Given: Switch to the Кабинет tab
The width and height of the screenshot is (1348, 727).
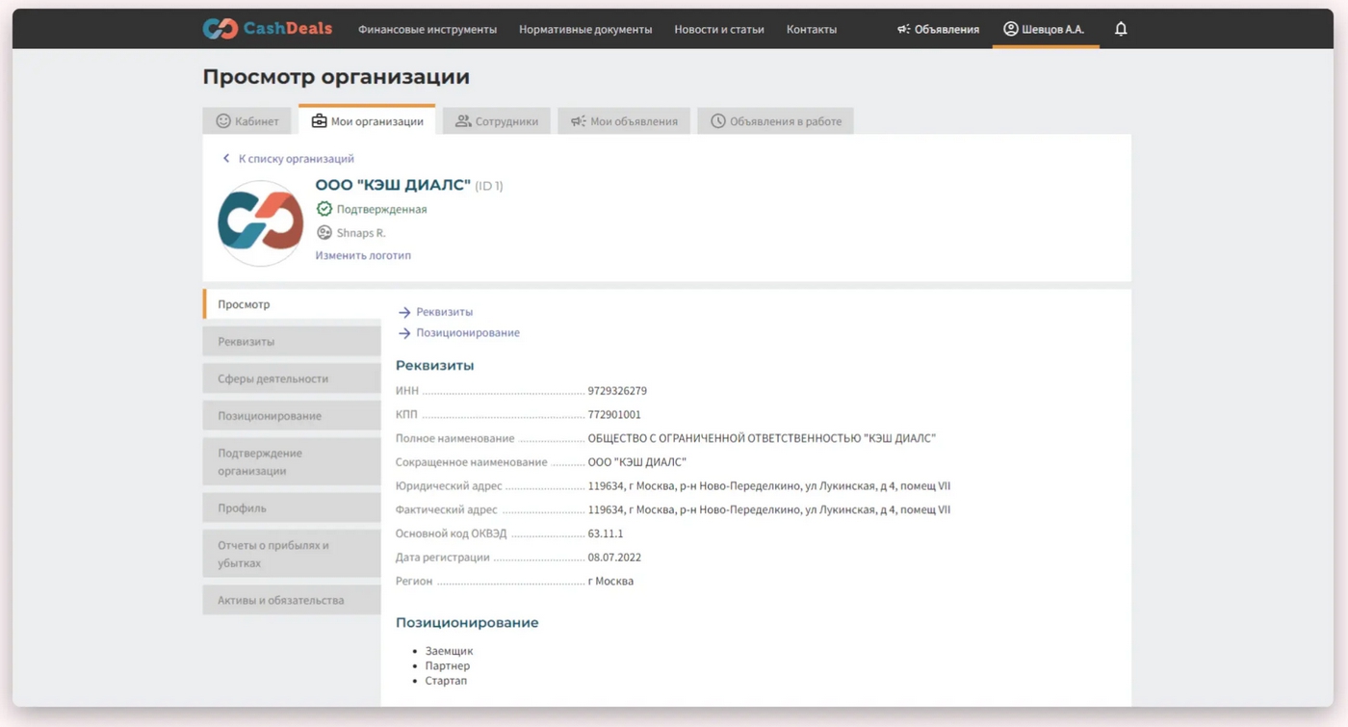Looking at the screenshot, I should pyautogui.click(x=246, y=121).
